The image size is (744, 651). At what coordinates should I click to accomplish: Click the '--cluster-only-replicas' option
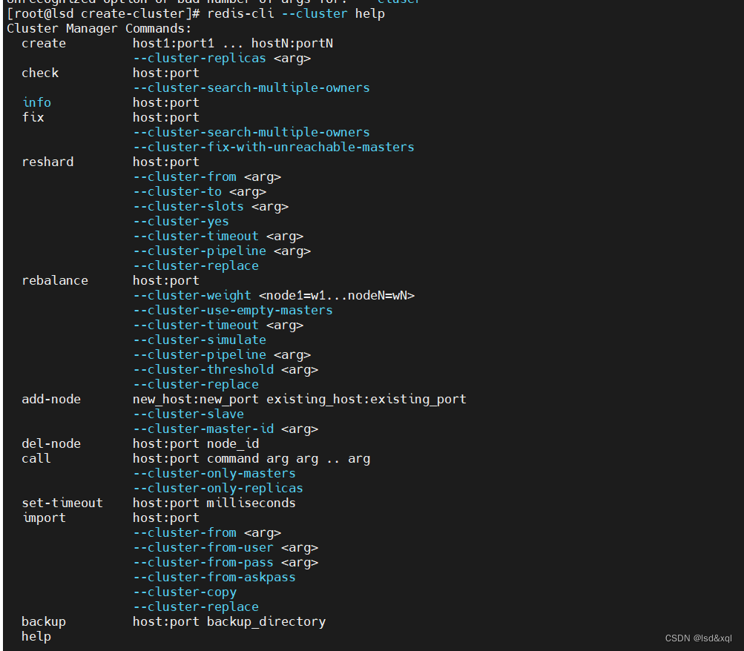218,488
